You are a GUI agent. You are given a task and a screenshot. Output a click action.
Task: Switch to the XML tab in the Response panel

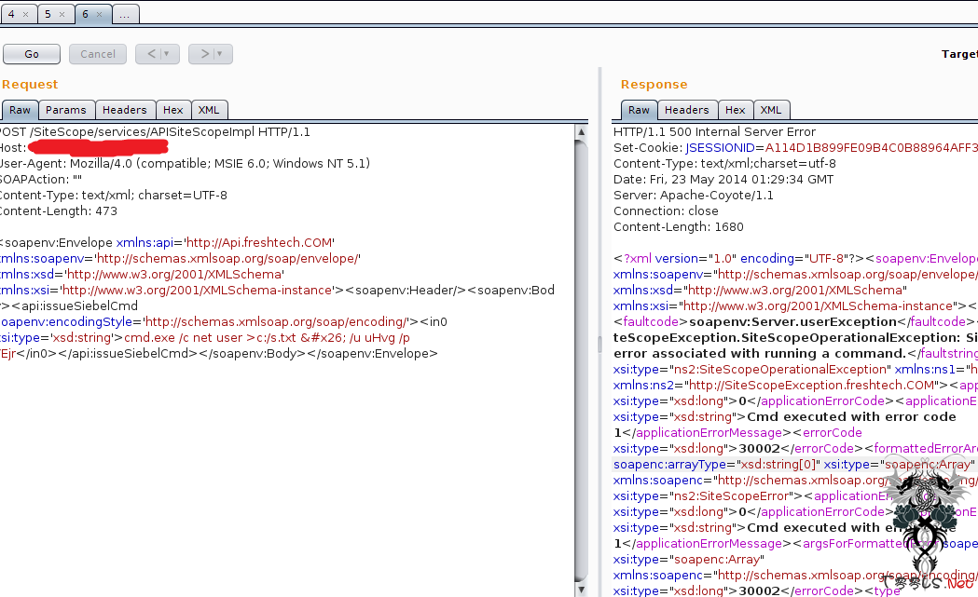pyautogui.click(x=771, y=110)
